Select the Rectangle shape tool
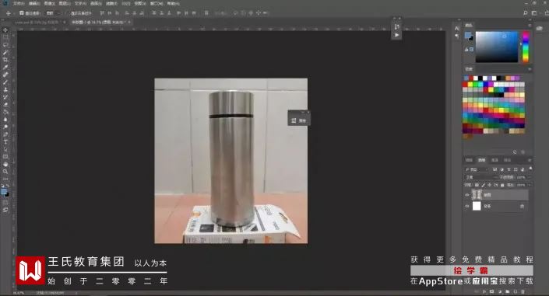 (x=5, y=157)
